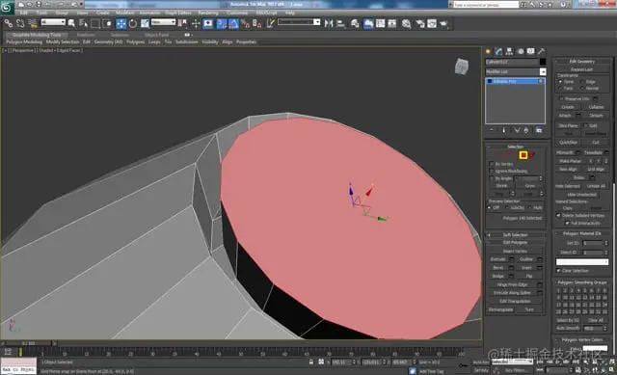Click the Mirror tool icon
Viewport: 617px width, 375px height.
coord(329,23)
